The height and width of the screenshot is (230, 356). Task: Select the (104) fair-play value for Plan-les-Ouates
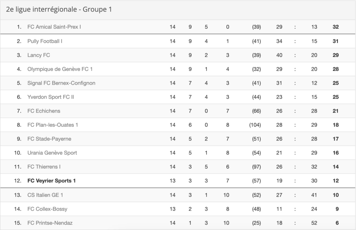255,125
